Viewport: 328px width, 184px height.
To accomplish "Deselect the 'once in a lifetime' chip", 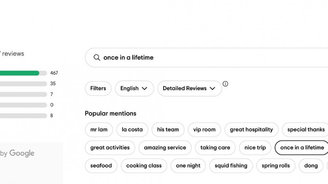I will coord(302,148).
